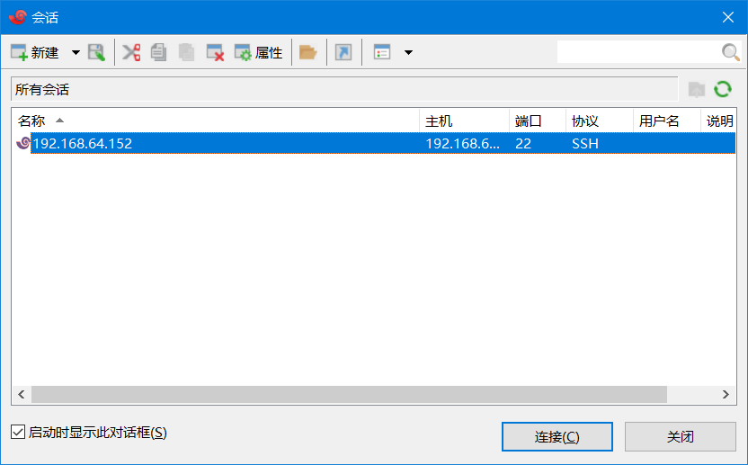Click the 新建 new session button

tap(35, 52)
